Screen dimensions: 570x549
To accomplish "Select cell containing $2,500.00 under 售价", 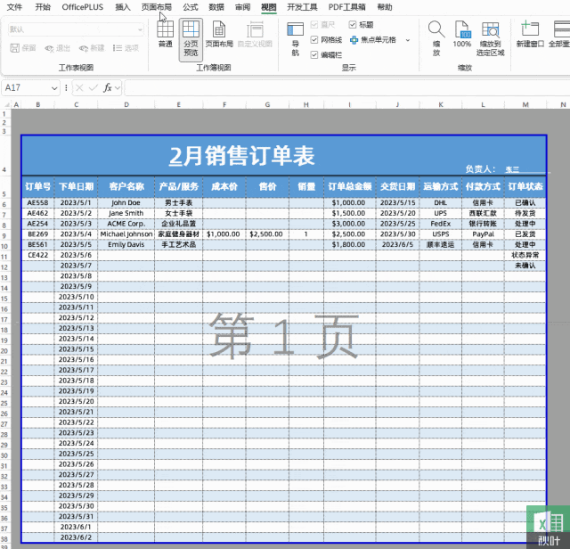I will (x=267, y=234).
